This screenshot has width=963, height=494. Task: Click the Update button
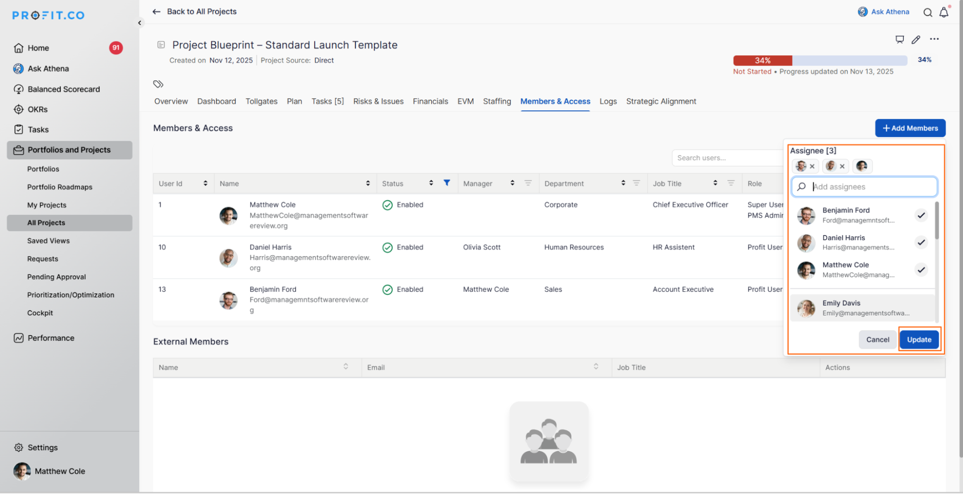point(919,339)
